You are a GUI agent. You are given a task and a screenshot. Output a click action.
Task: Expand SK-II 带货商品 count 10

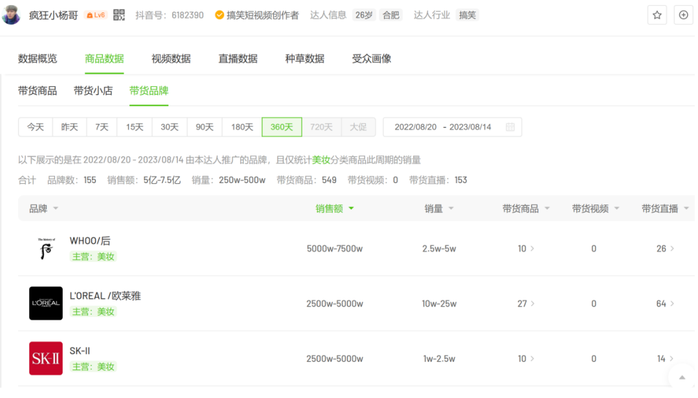[x=526, y=359]
